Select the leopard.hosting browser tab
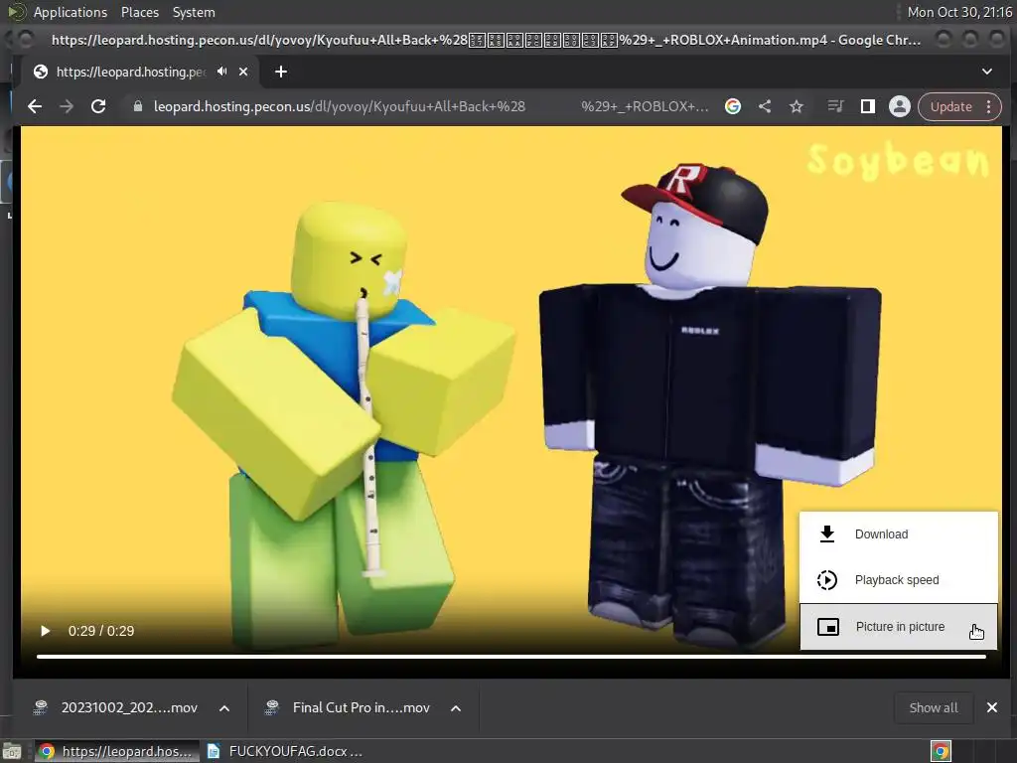 (x=130, y=72)
